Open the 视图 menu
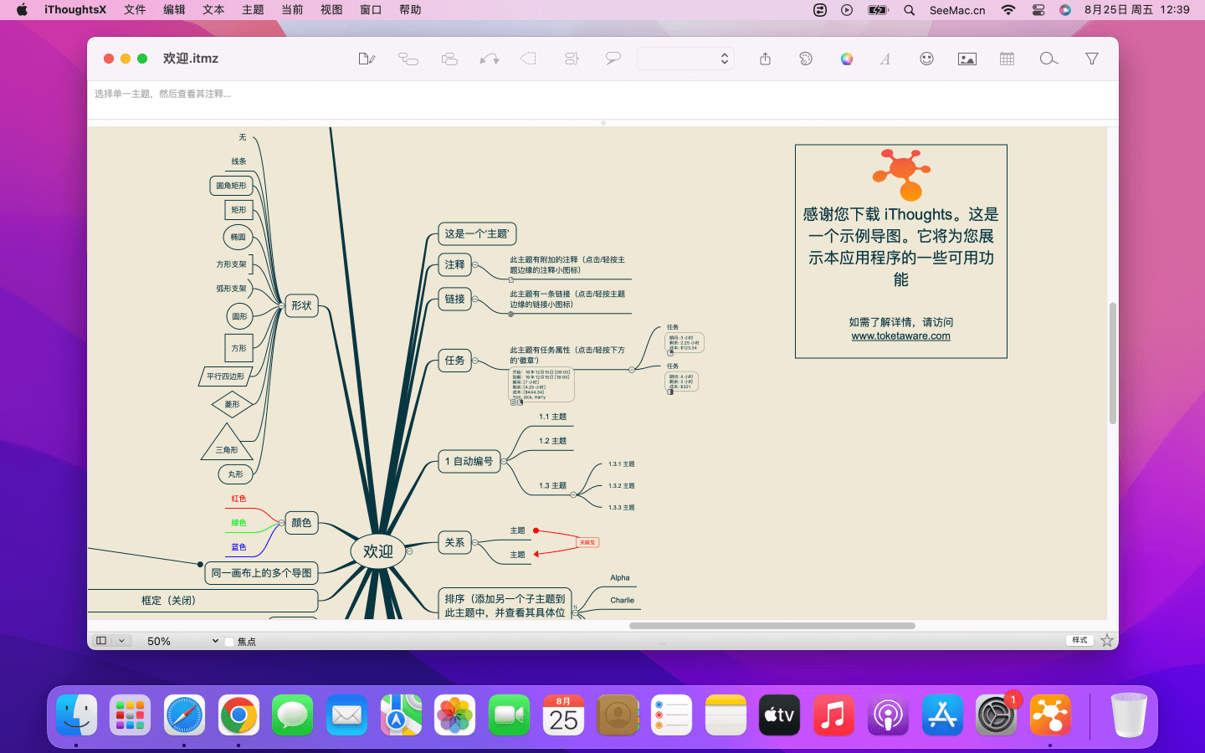The height and width of the screenshot is (753, 1205). pyautogui.click(x=331, y=10)
